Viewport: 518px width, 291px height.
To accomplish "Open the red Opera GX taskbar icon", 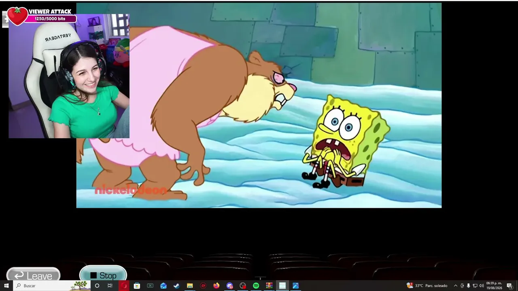I will click(123, 286).
